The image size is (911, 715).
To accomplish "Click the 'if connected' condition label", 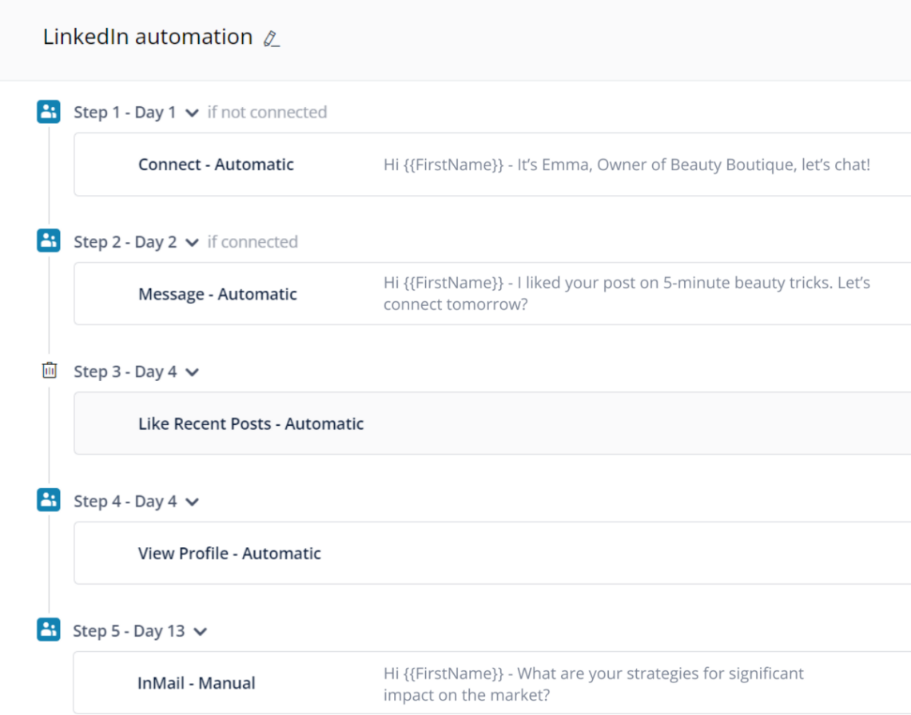I will point(253,241).
